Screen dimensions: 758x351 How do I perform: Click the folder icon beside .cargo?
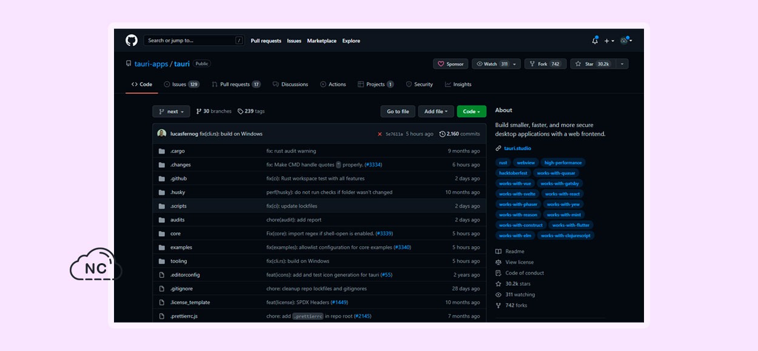[x=162, y=151]
